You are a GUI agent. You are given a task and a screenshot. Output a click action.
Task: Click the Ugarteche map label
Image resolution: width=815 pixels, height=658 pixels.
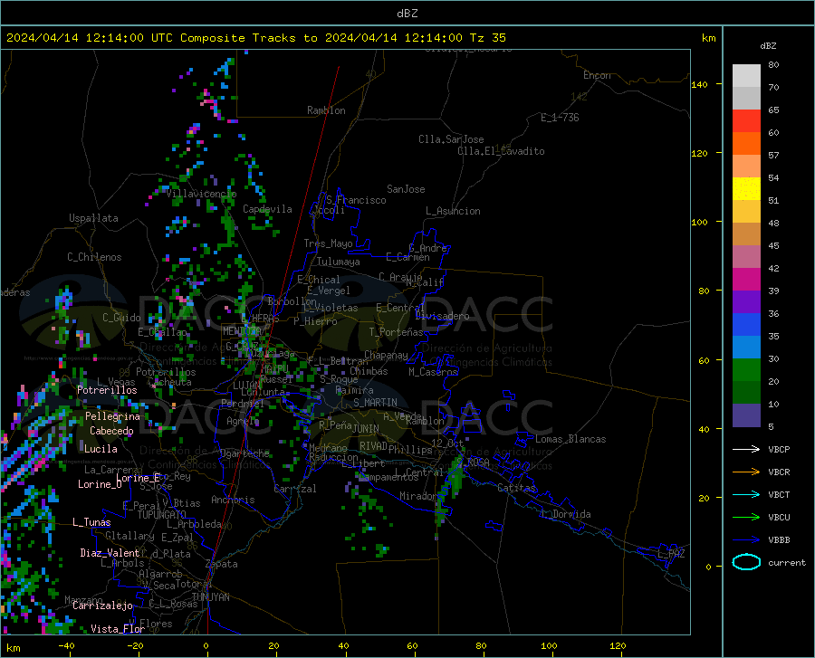click(x=244, y=453)
